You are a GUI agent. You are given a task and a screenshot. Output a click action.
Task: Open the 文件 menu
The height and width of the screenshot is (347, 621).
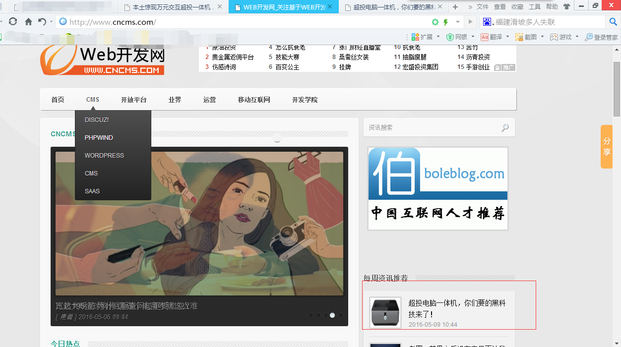[483, 7]
